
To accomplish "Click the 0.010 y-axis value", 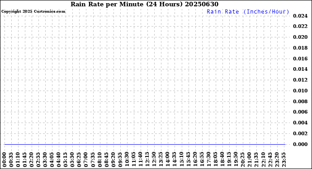I will 300,91.
